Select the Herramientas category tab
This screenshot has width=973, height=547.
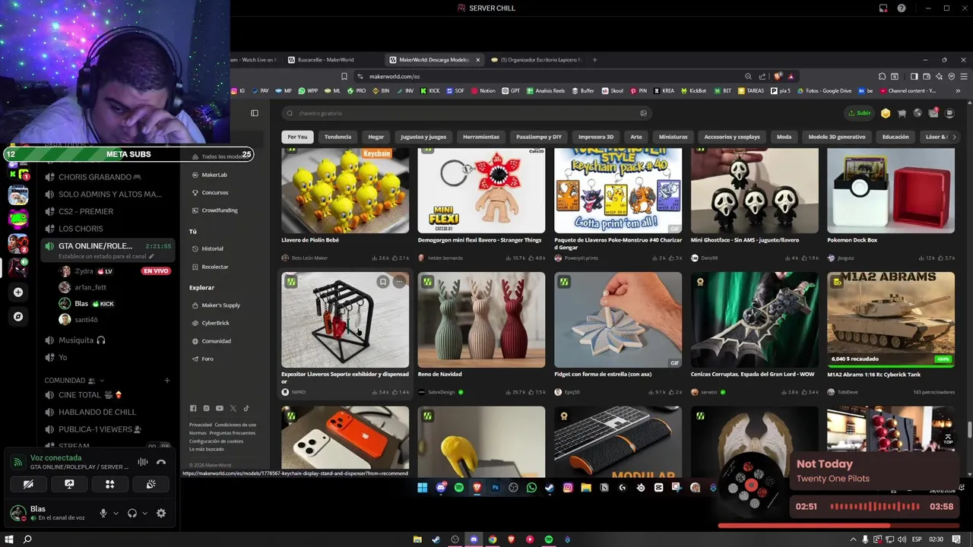[481, 137]
